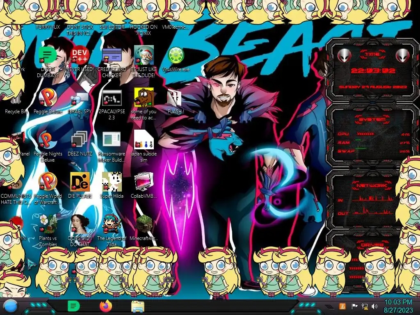Open the CREDIT CARD CHECKER shortcut
The image size is (420, 315).
point(112,55)
